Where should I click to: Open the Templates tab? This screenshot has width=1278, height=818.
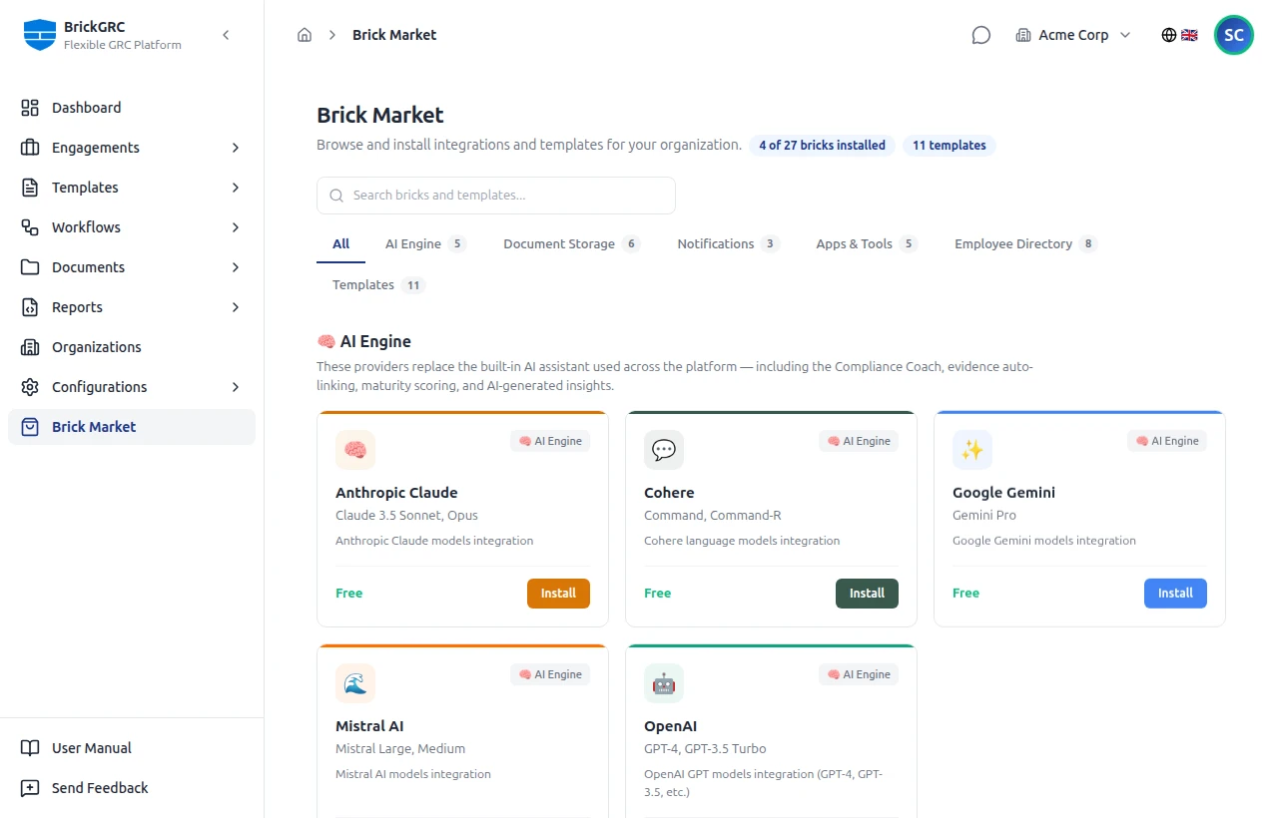362,284
